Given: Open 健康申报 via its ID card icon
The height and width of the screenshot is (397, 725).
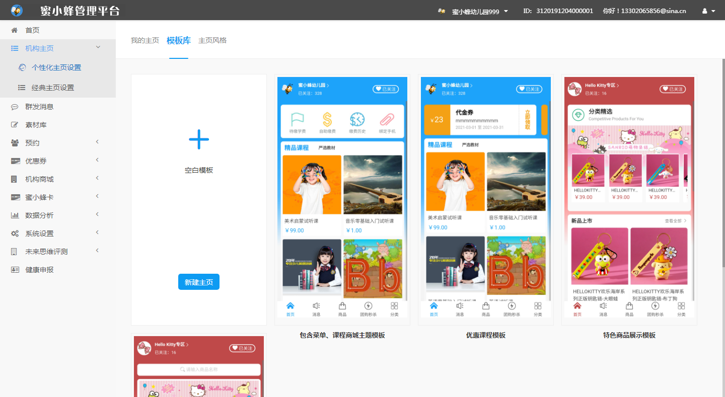Looking at the screenshot, I should click(15, 270).
